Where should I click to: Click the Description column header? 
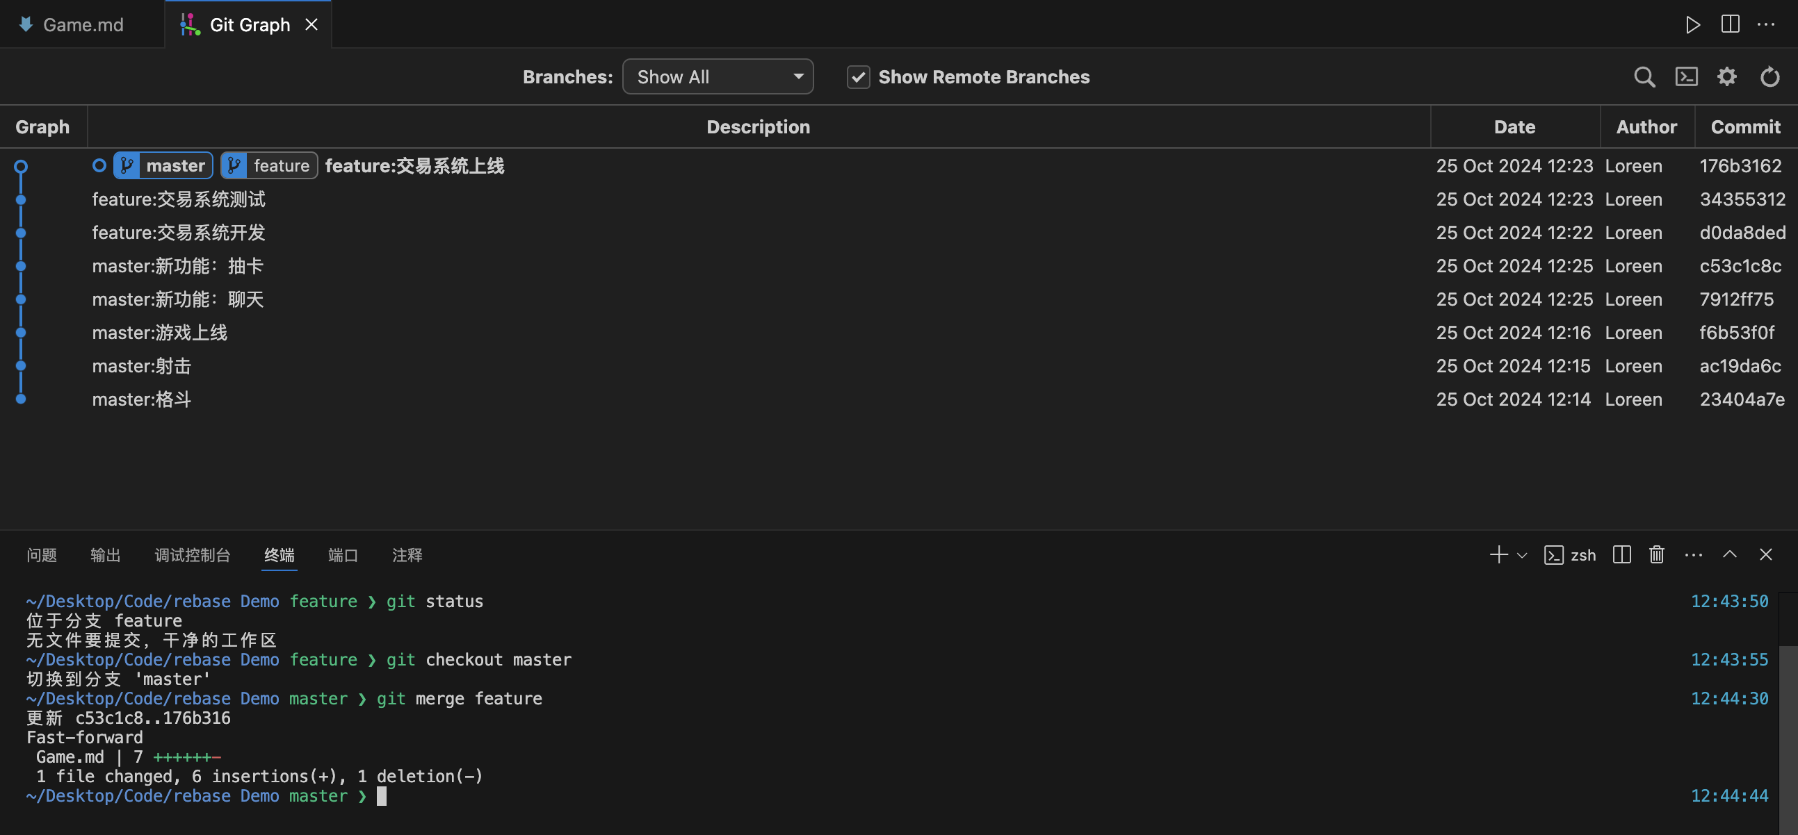(759, 127)
